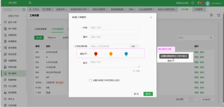Click the document icon at page top right
This screenshot has width=224, height=107.
[211, 15]
